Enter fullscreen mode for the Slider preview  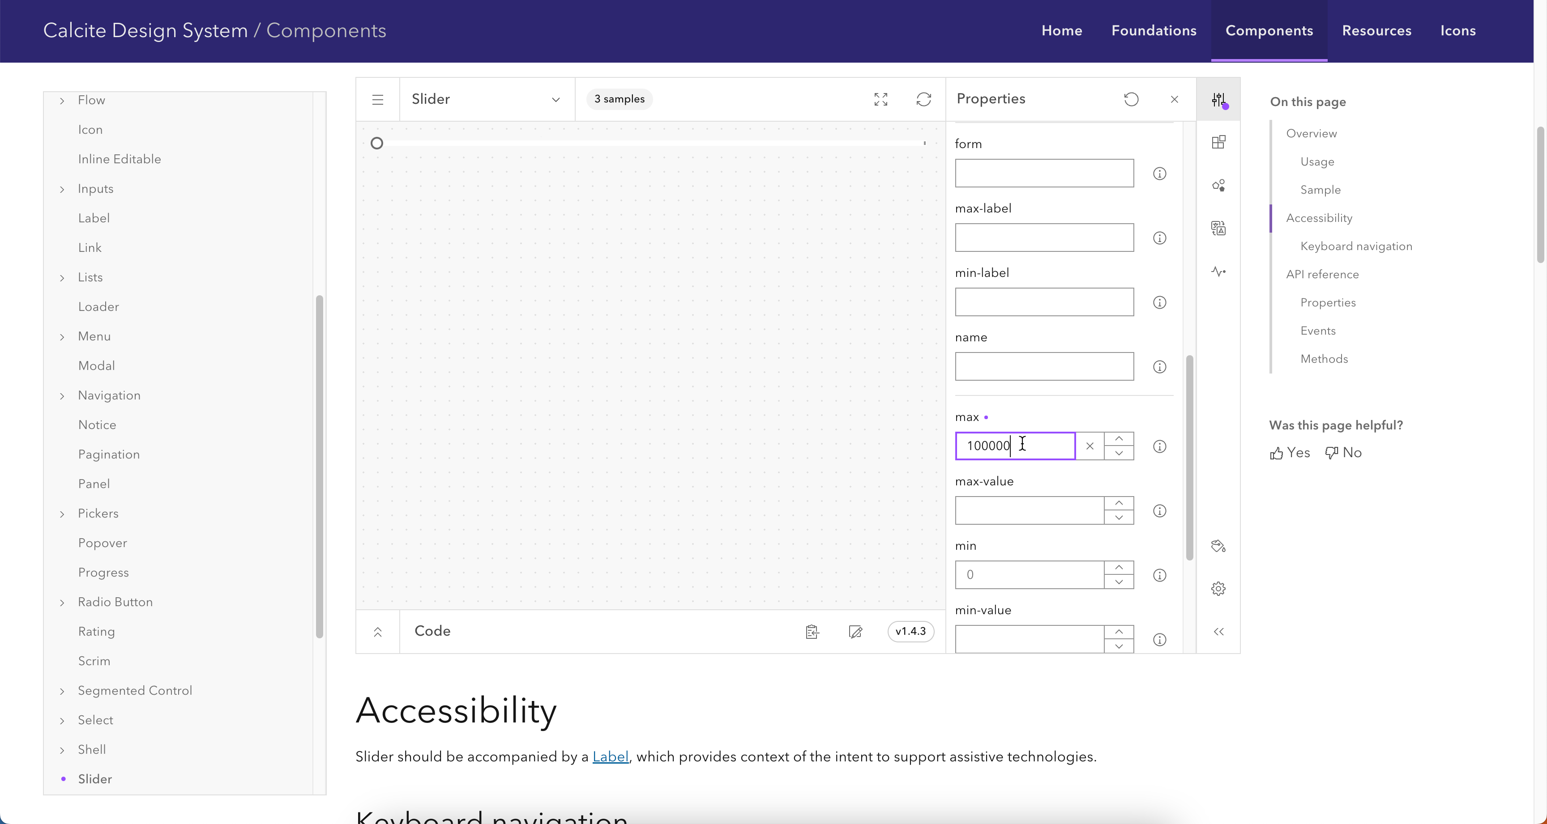[x=880, y=99]
